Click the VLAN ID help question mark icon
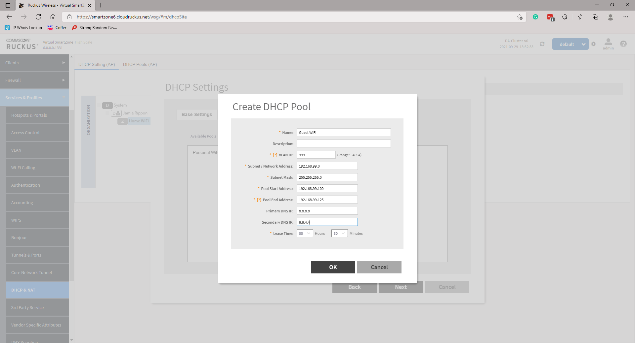635x343 pixels. 275,155
